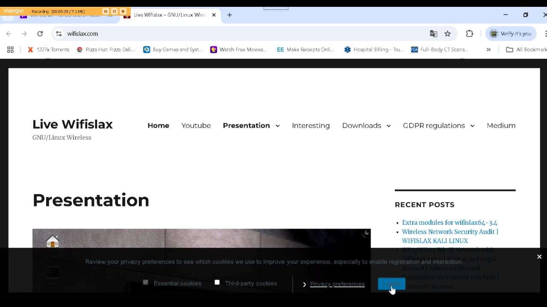Viewport: 547px width, 307px height.
Task: Dismiss cookie banner with X
Action: coord(539,257)
